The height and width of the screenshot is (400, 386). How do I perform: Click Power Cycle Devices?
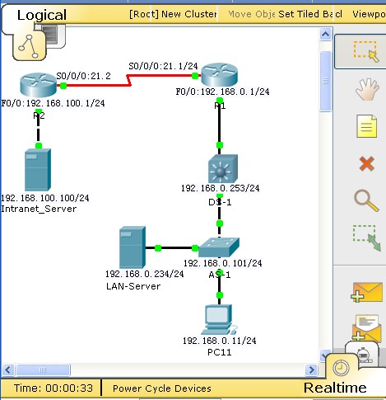click(162, 388)
